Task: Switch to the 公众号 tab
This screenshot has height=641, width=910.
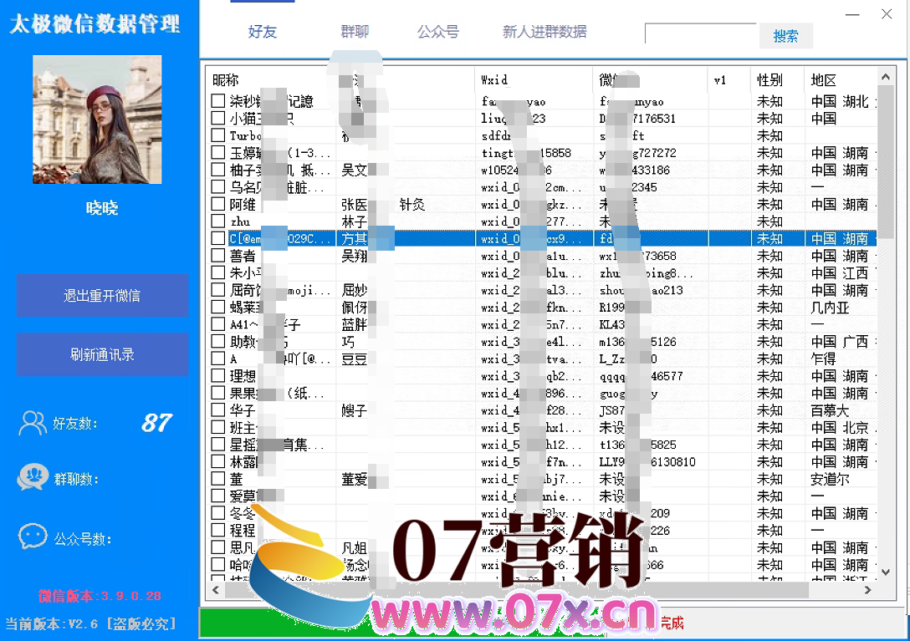Action: click(437, 32)
